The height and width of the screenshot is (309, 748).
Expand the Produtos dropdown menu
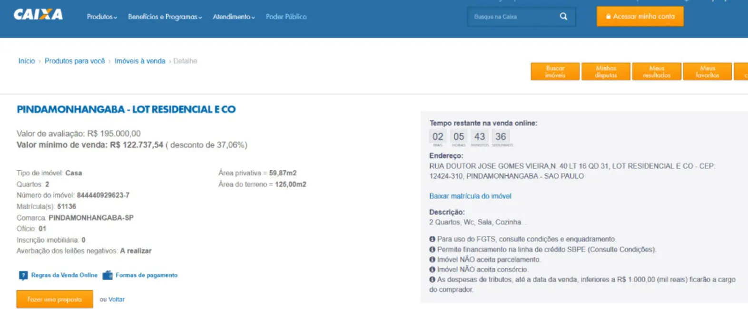101,17
